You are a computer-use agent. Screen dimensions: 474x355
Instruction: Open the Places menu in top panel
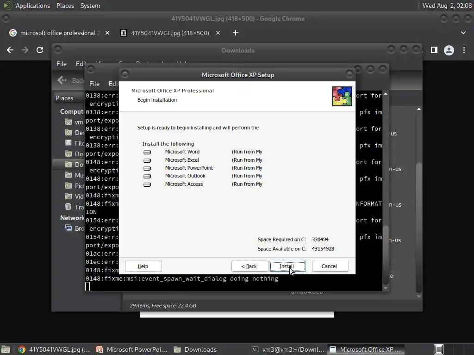pos(65,6)
